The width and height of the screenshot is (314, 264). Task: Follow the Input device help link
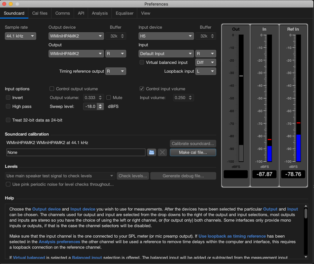tap(83, 209)
